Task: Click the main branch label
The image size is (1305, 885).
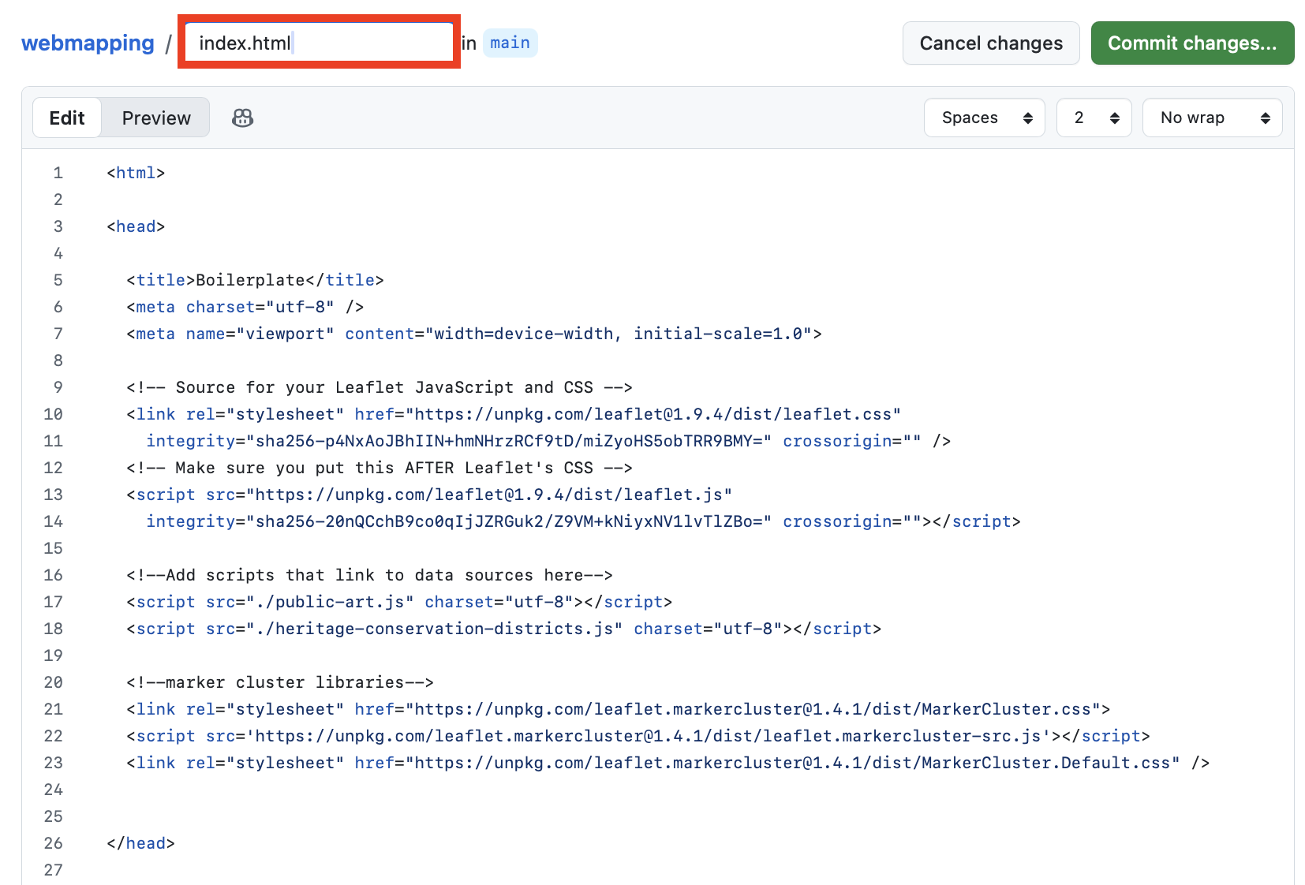Action: (510, 43)
